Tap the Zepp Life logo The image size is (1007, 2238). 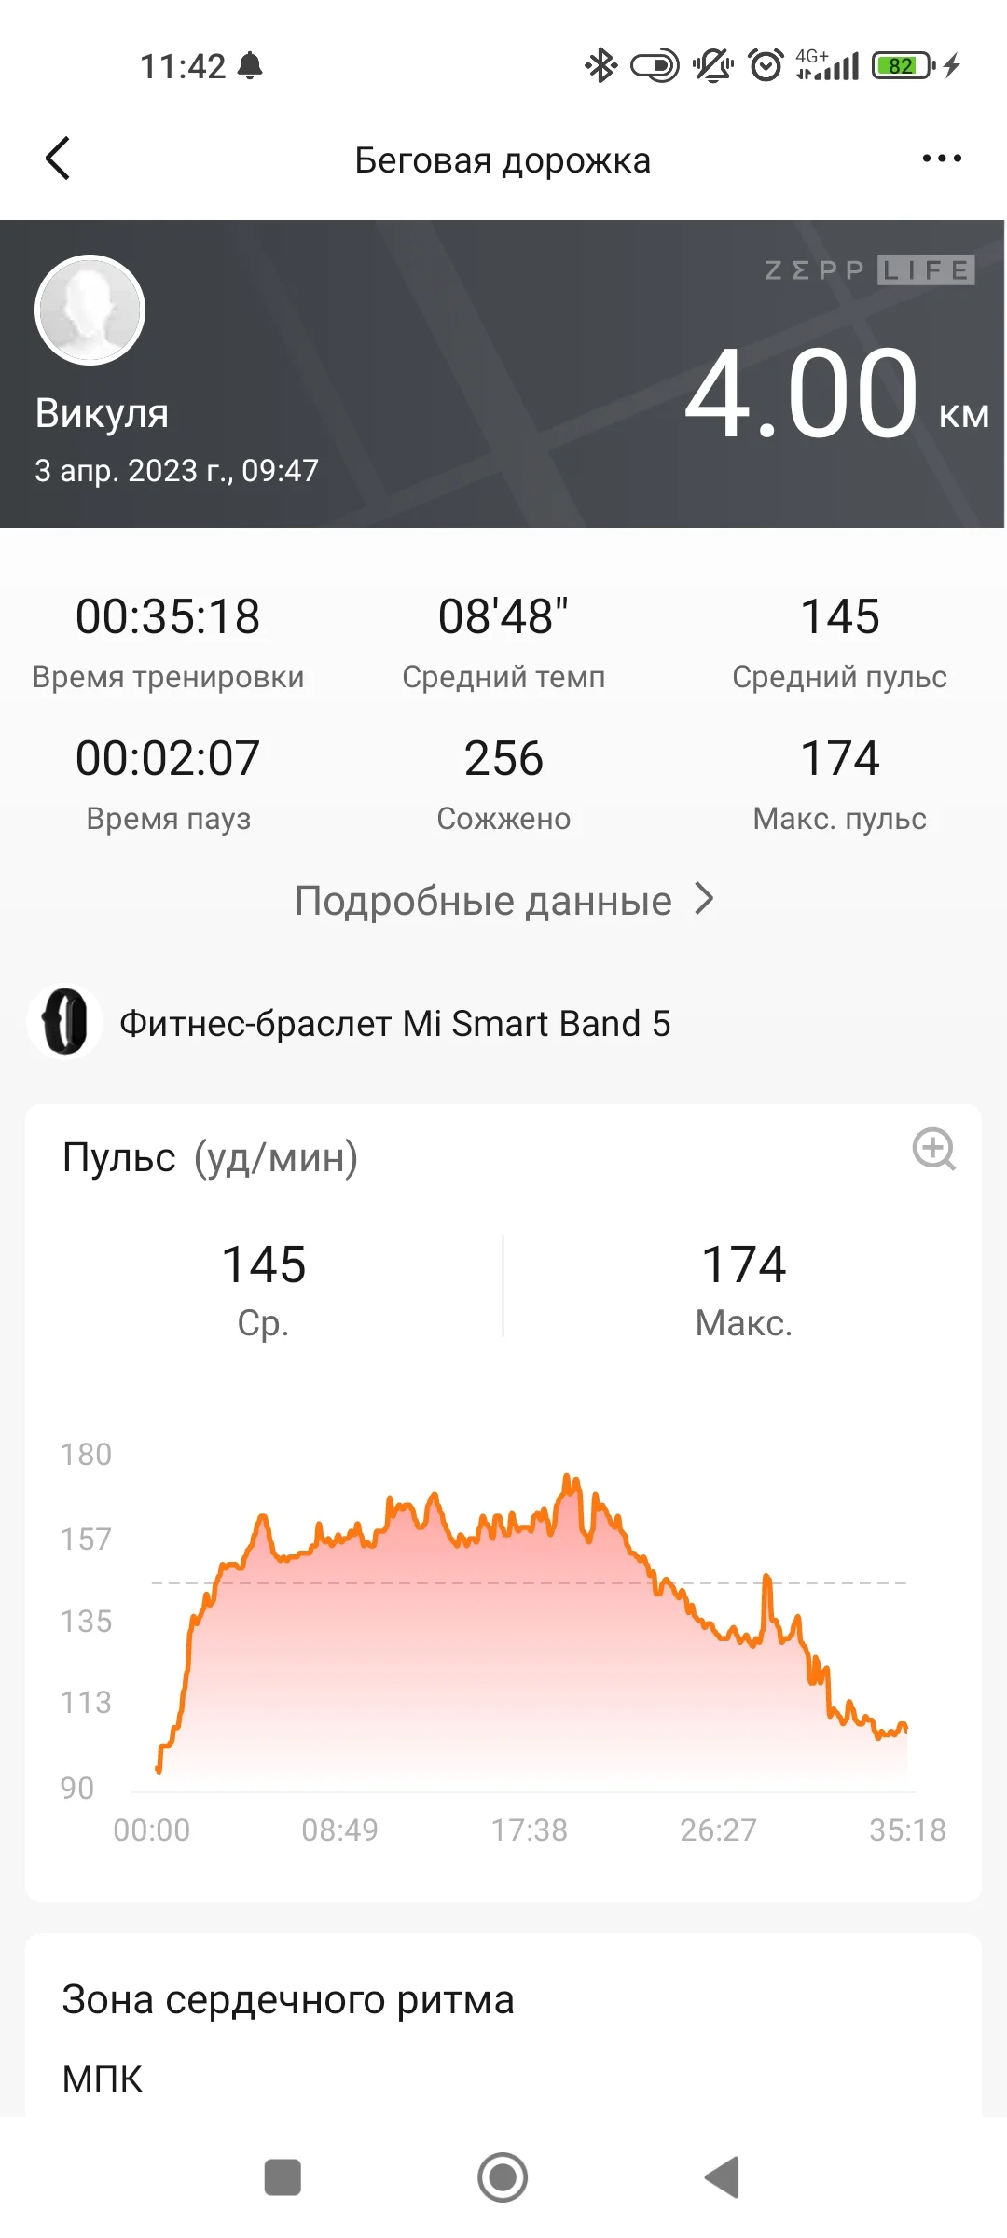click(869, 270)
